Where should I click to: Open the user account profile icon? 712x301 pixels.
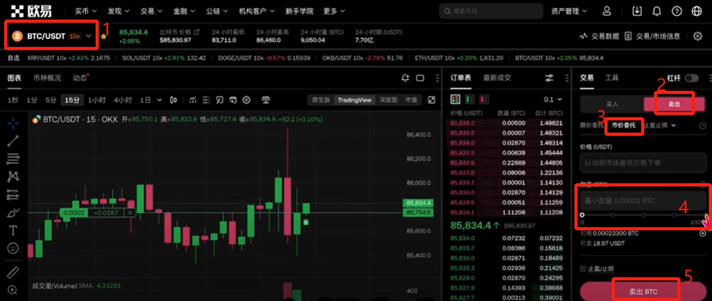coord(607,11)
